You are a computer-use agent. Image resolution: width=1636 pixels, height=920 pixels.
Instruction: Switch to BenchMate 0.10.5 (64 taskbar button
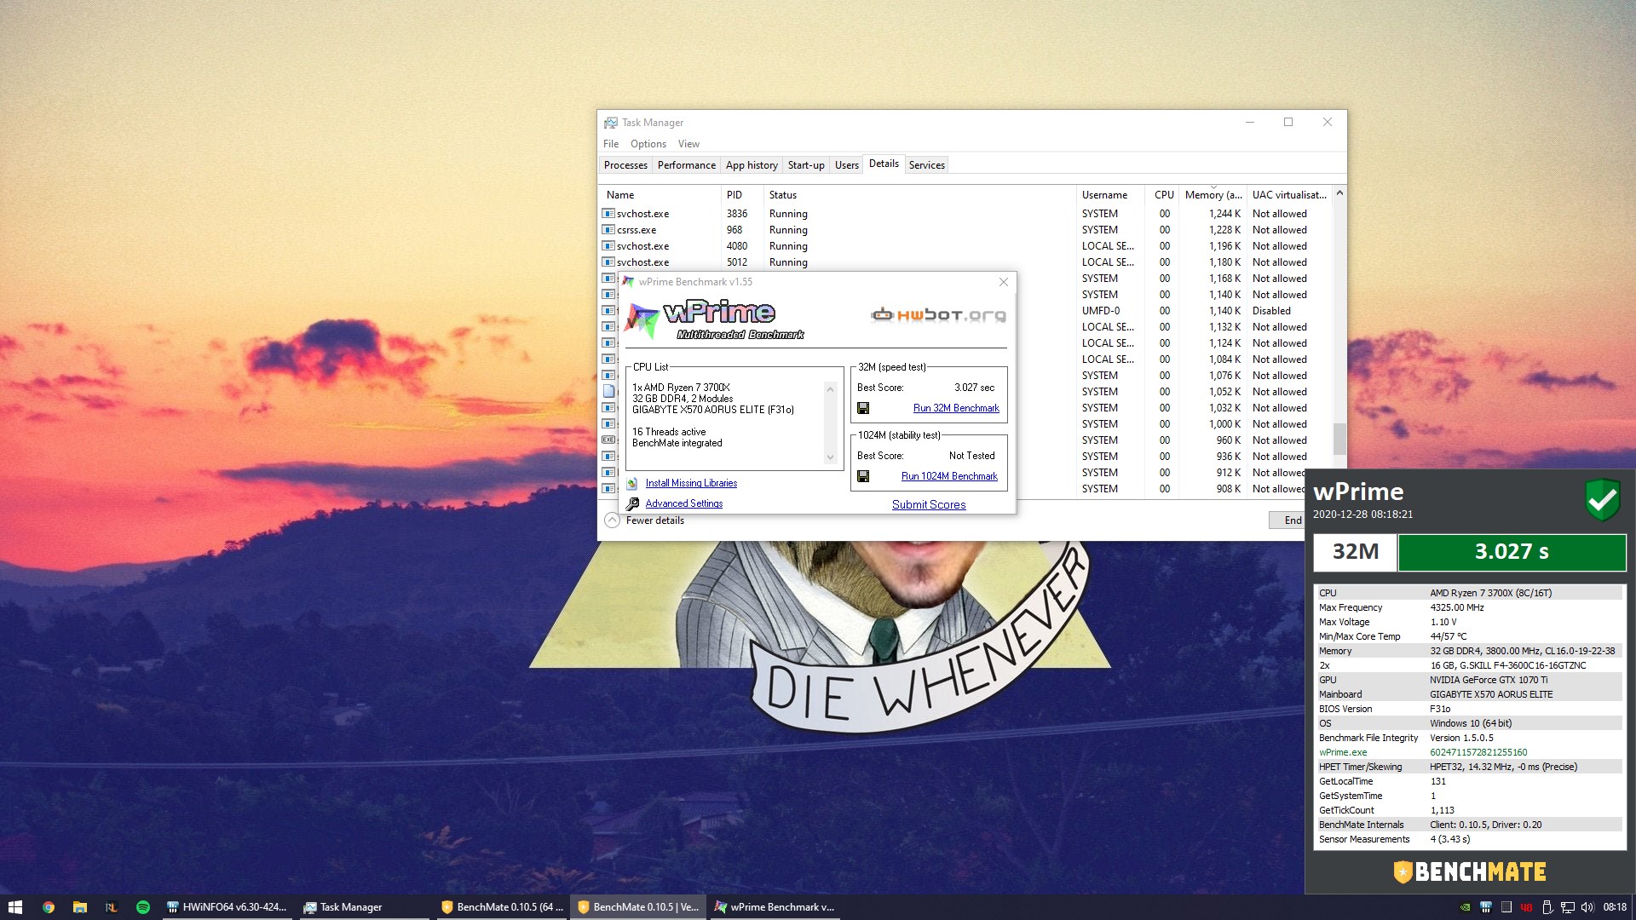click(502, 907)
